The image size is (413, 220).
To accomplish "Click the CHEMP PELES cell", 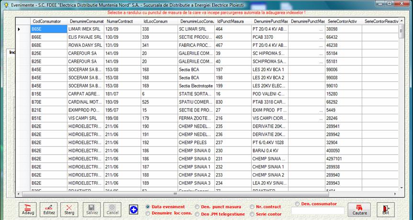I will click(x=196, y=143).
